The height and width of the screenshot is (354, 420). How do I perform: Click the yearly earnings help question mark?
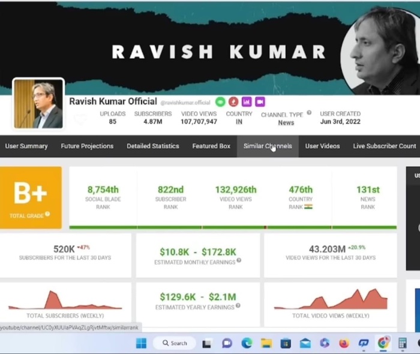[238, 305]
